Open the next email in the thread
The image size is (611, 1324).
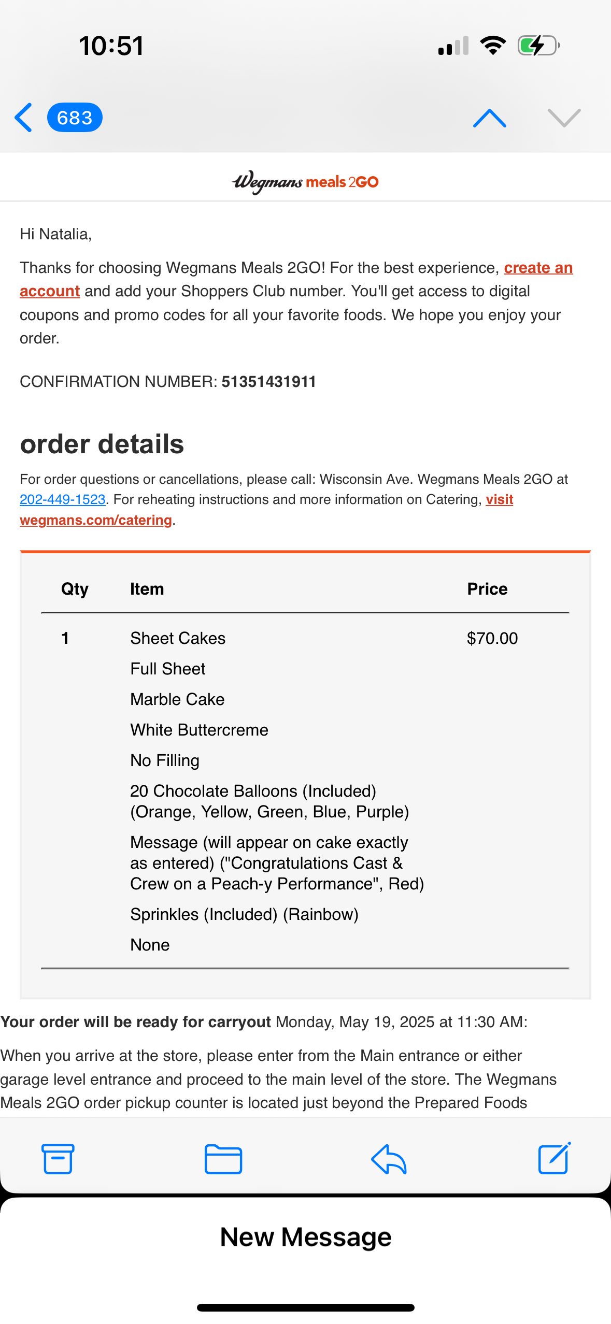click(564, 118)
